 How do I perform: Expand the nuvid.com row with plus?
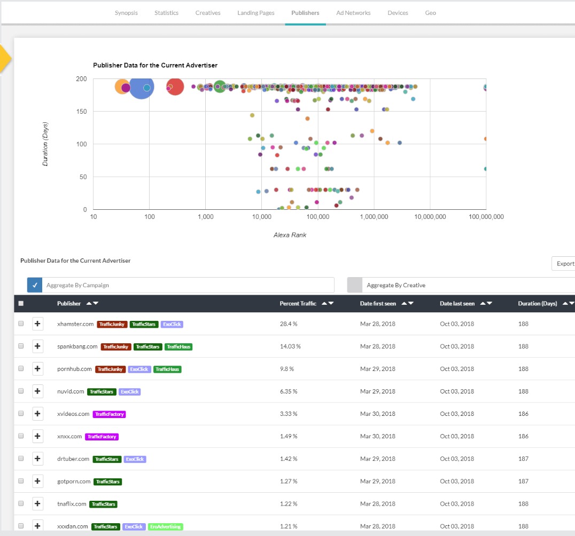click(x=37, y=391)
